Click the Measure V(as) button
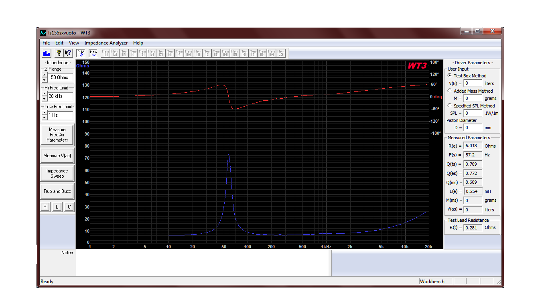The image size is (548, 308). click(57, 156)
